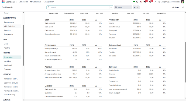The image size is (186, 101).
Task: Open the user avatar menu
Action: click(182, 2)
